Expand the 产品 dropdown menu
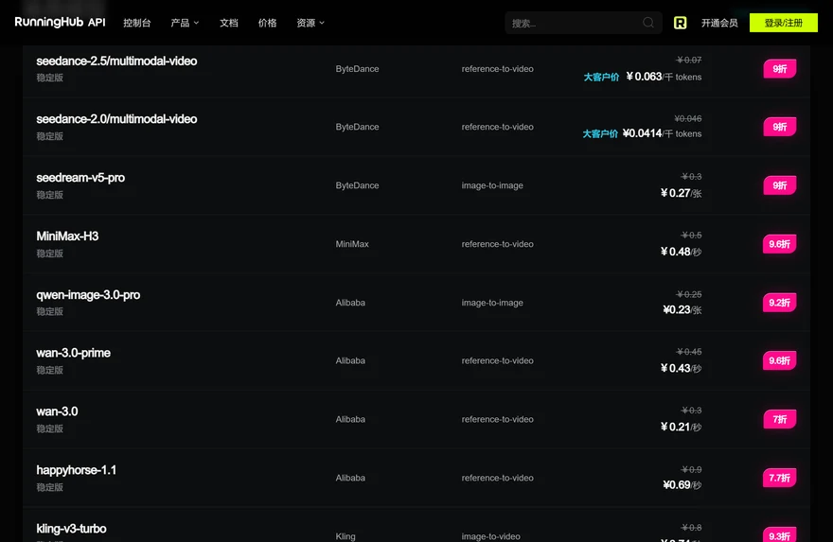The height and width of the screenshot is (542, 833). pyautogui.click(x=185, y=23)
